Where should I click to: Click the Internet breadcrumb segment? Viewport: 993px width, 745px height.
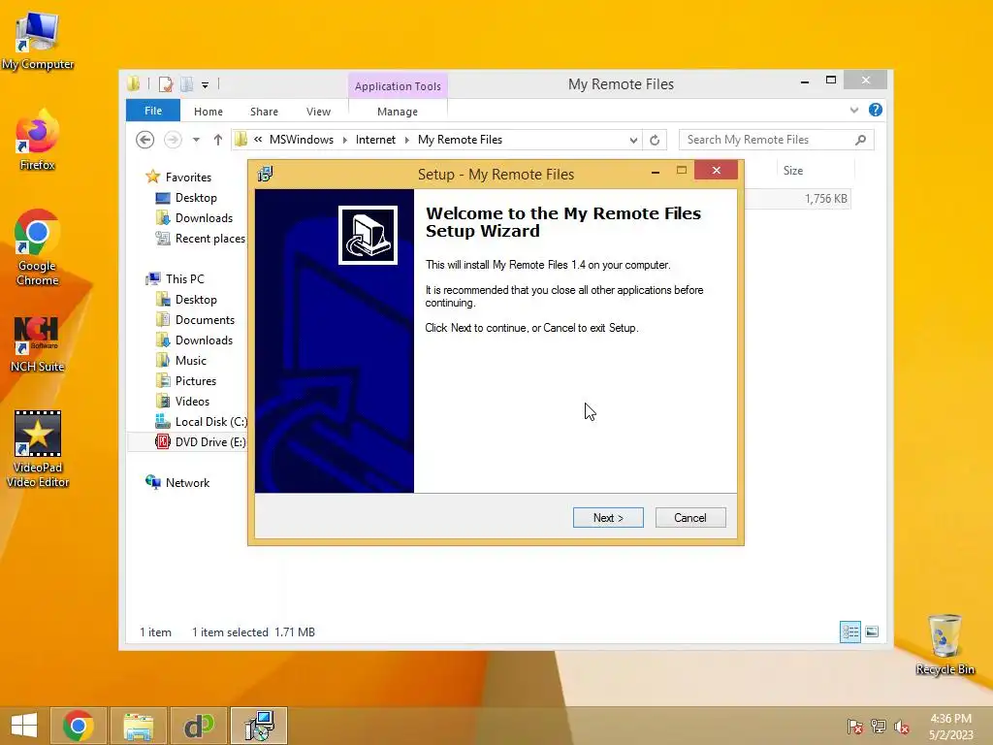click(x=375, y=140)
